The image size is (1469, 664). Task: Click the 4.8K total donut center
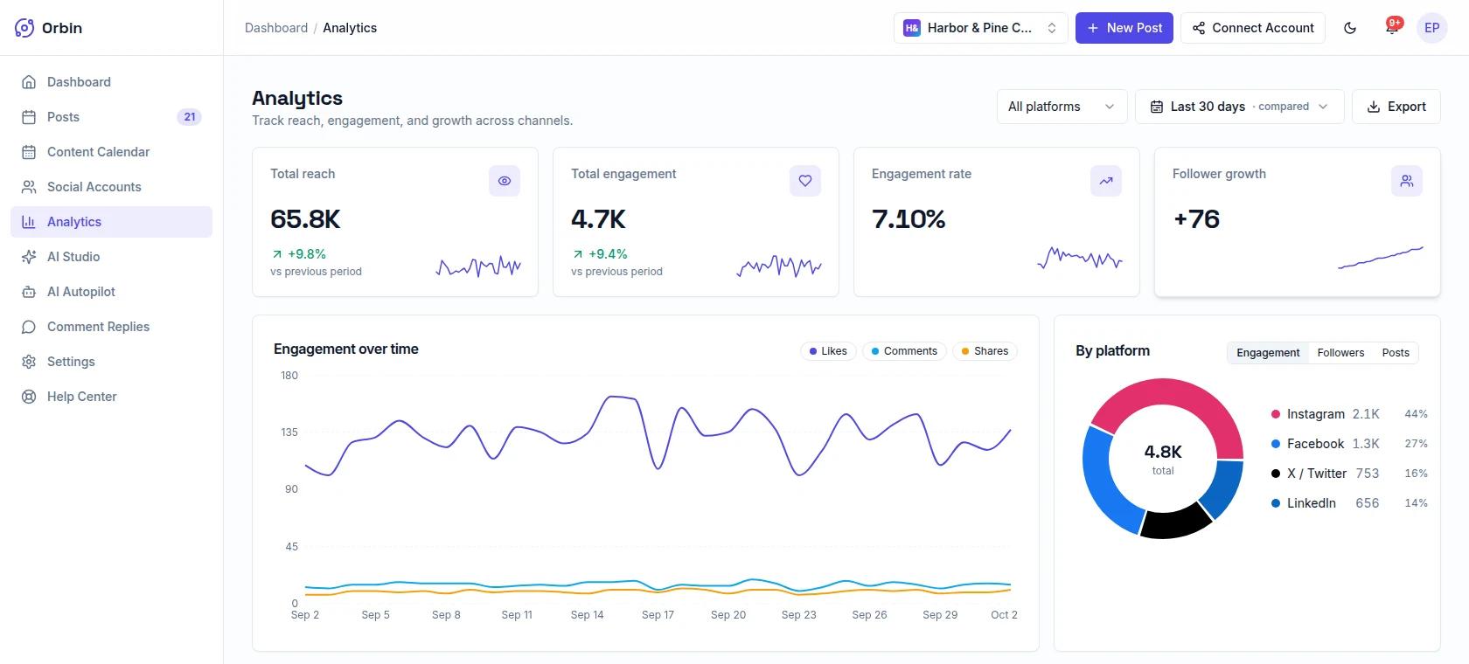click(1163, 459)
